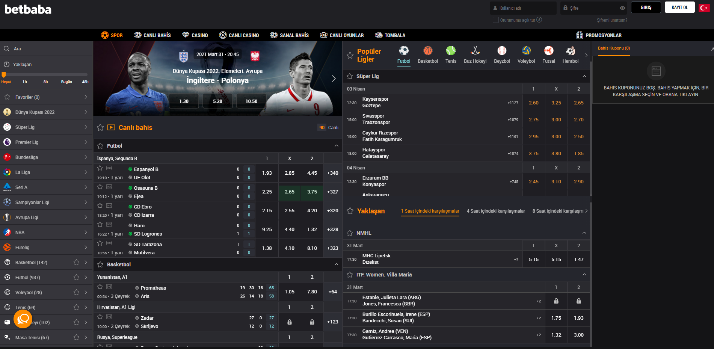The image size is (714, 349).
Task: Click the Şifremi unuttum link
Action: [612, 20]
